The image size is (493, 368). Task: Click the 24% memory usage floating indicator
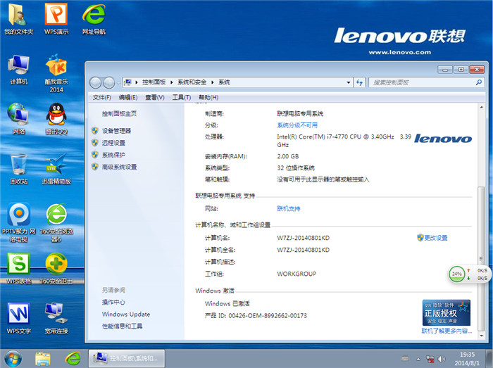point(457,273)
